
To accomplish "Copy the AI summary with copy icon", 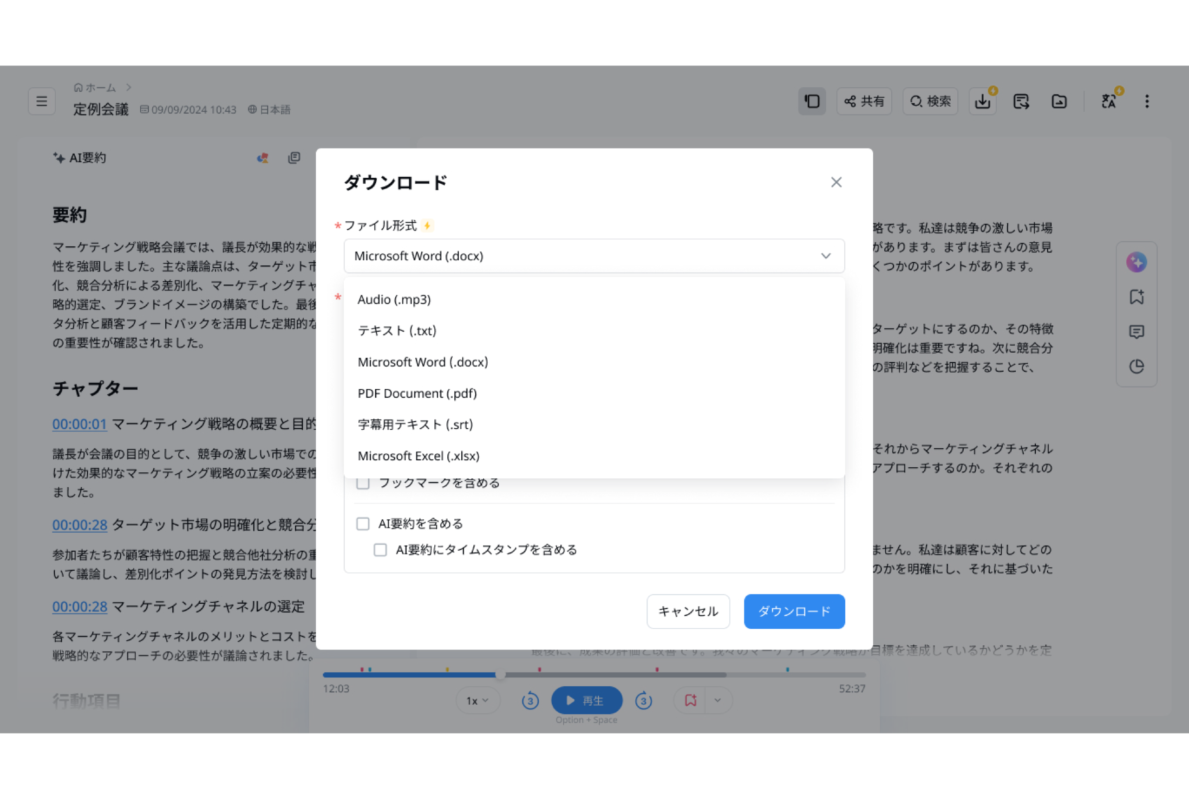I will coord(294,158).
